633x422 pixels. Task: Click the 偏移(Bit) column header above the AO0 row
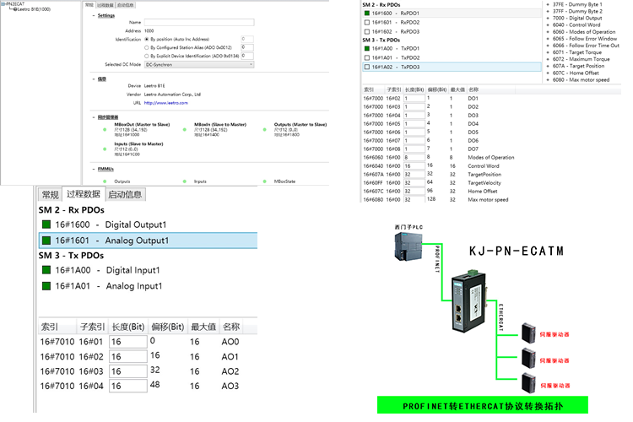click(x=168, y=327)
